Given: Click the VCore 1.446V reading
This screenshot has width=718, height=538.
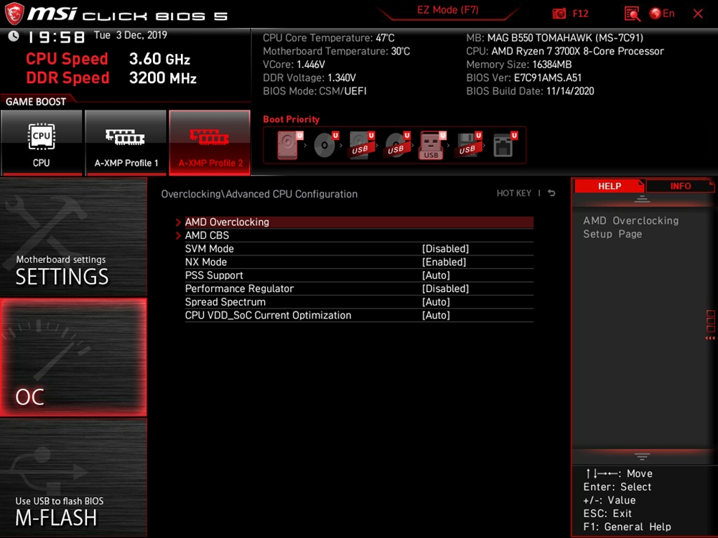Looking at the screenshot, I should tap(294, 65).
